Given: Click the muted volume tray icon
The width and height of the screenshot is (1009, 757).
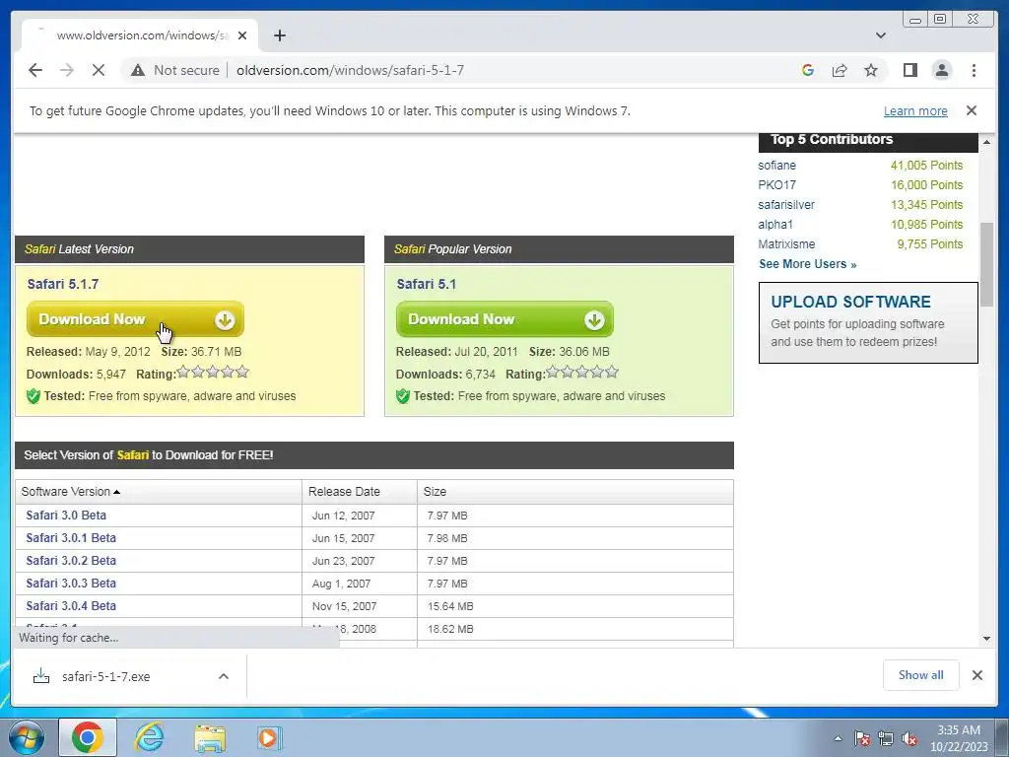Looking at the screenshot, I should [x=909, y=738].
